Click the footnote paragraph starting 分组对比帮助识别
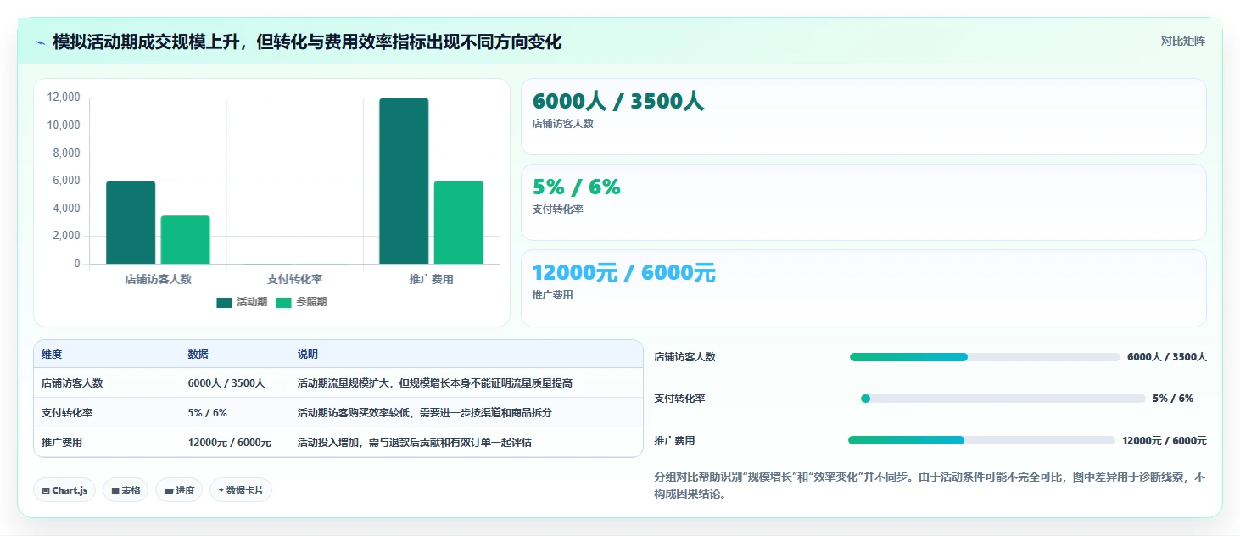Image resolution: width=1240 pixels, height=536 pixels. click(930, 486)
